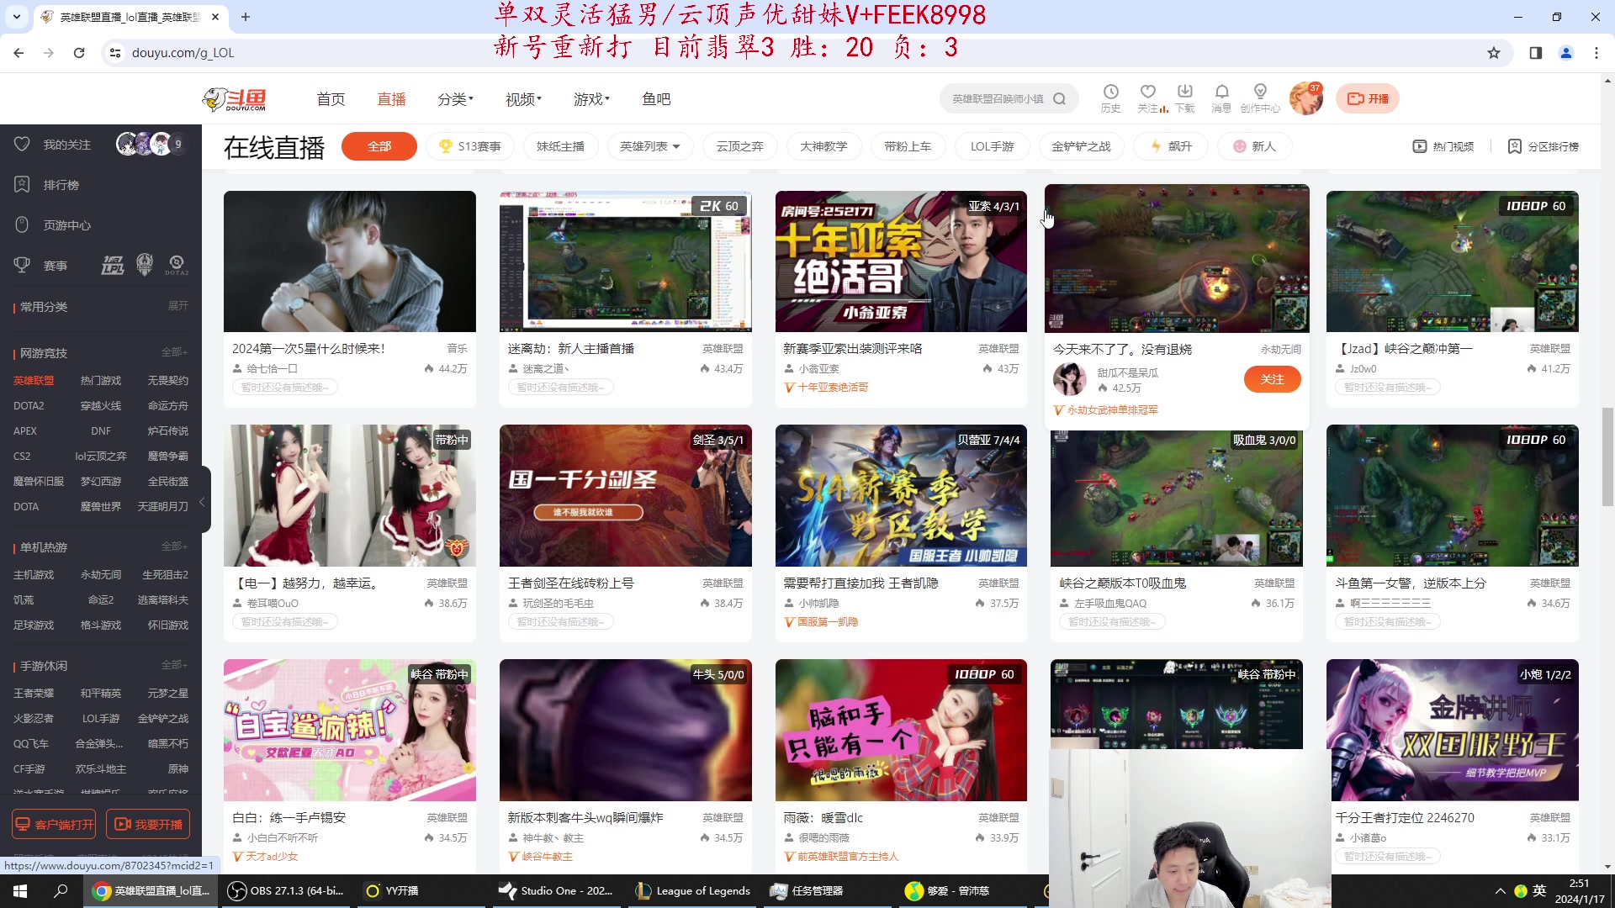Filter streams by S13赛事
1615x908 pixels.
[x=469, y=146]
